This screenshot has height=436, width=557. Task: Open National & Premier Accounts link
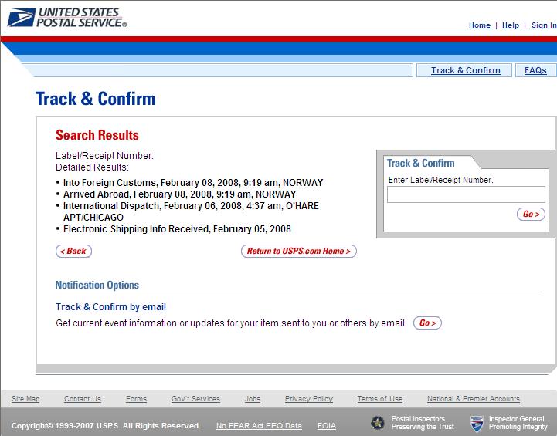point(473,399)
